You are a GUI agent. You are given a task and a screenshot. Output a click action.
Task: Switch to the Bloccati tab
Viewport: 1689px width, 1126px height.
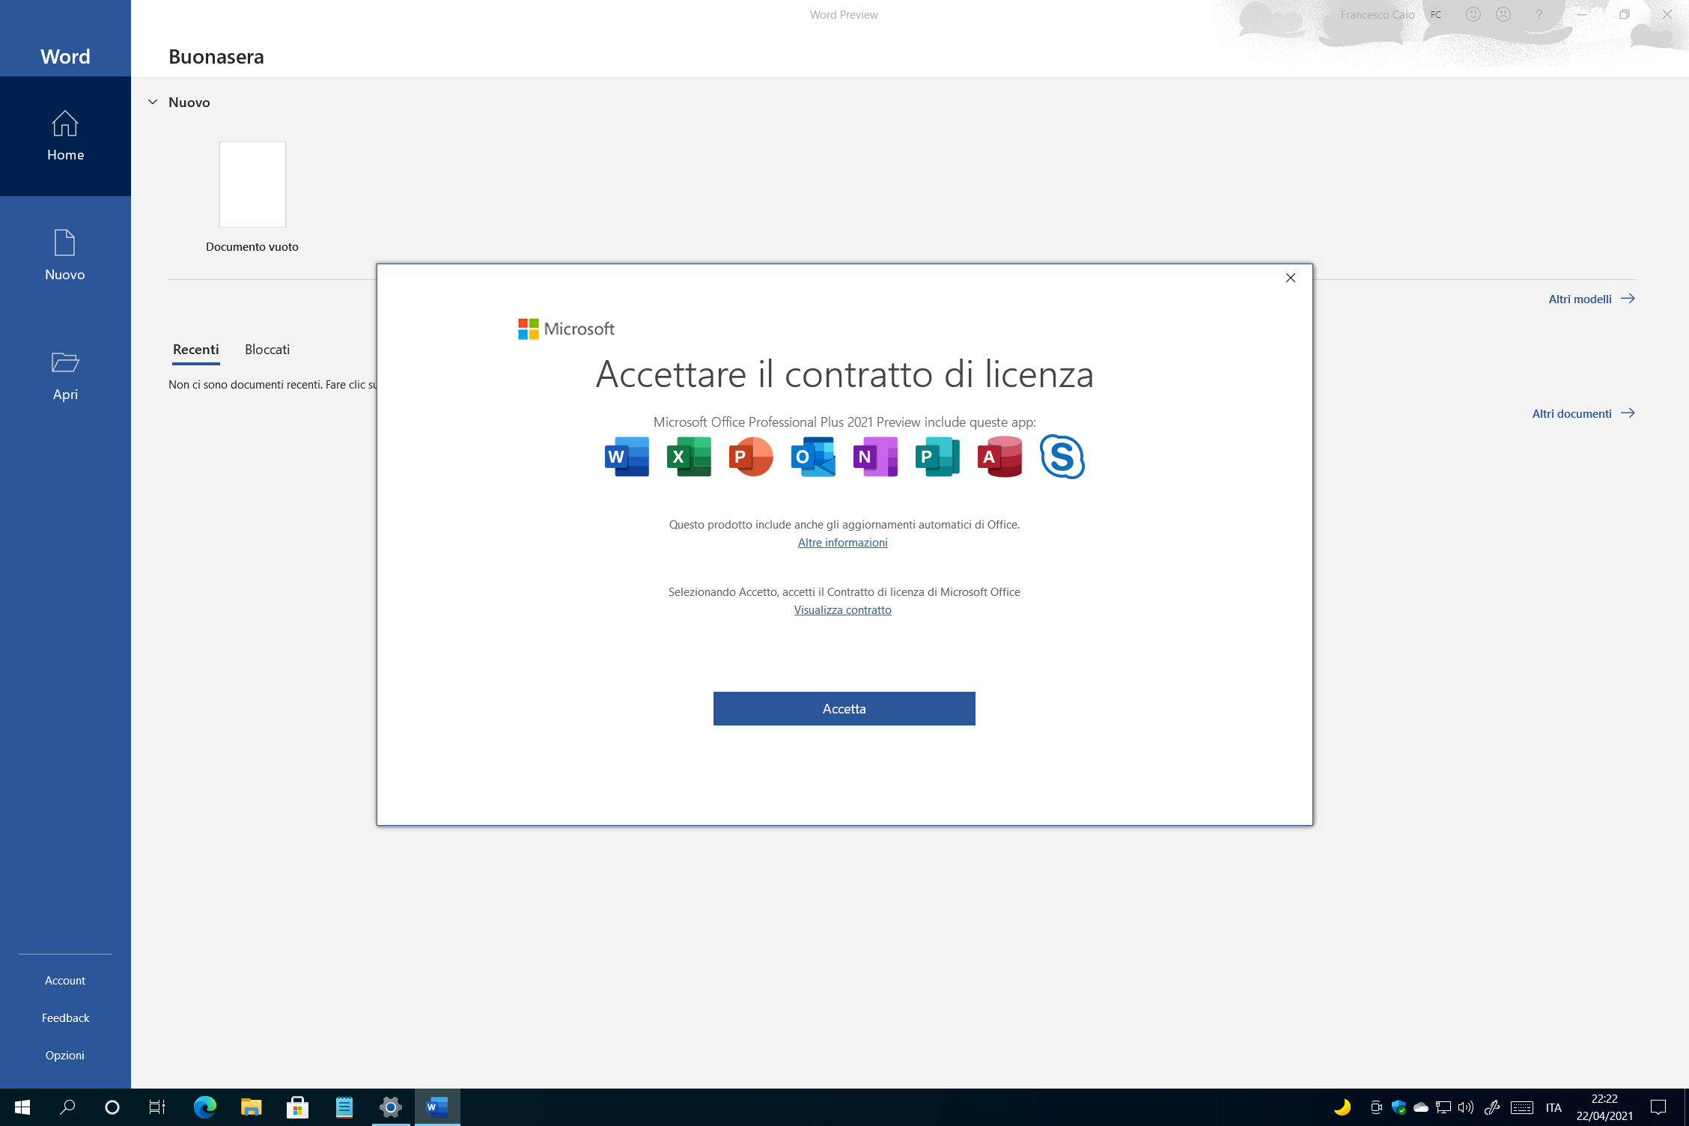click(267, 350)
